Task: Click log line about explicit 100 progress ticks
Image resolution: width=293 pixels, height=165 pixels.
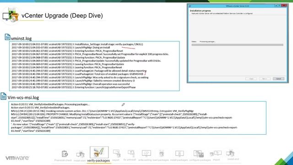Action: click(x=90, y=54)
